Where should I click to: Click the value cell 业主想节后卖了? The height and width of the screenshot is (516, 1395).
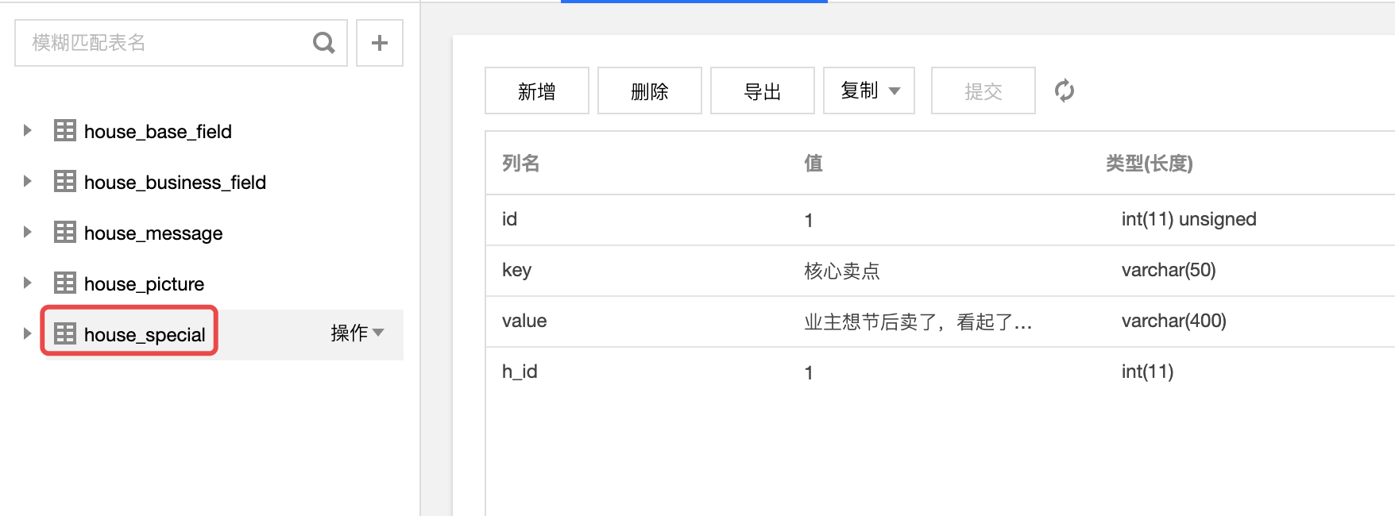[x=918, y=322]
